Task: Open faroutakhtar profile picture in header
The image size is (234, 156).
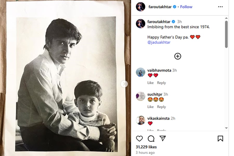Action: coord(140,7)
